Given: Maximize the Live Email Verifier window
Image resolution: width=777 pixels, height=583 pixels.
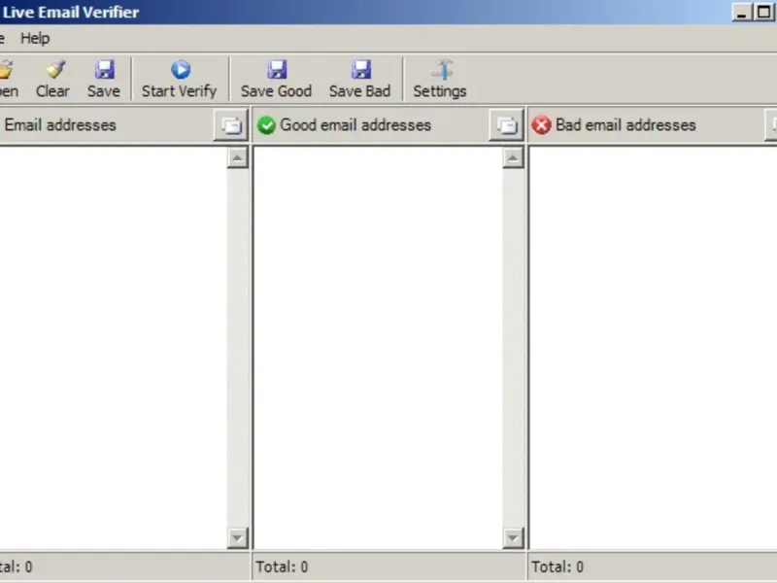Looking at the screenshot, I should pyautogui.click(x=763, y=12).
